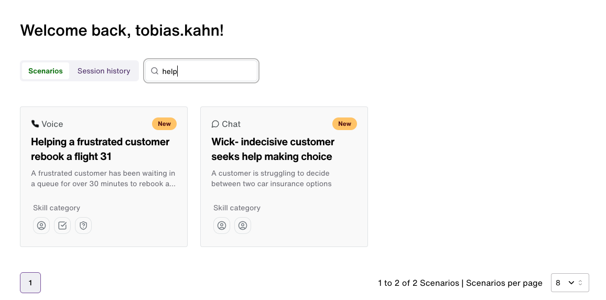Click New badge on Chat card
Screen dimensions: 606x300
click(345, 124)
